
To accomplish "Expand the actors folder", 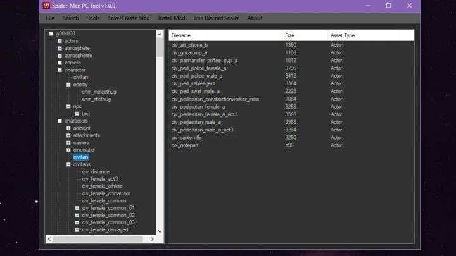I will coord(60,41).
